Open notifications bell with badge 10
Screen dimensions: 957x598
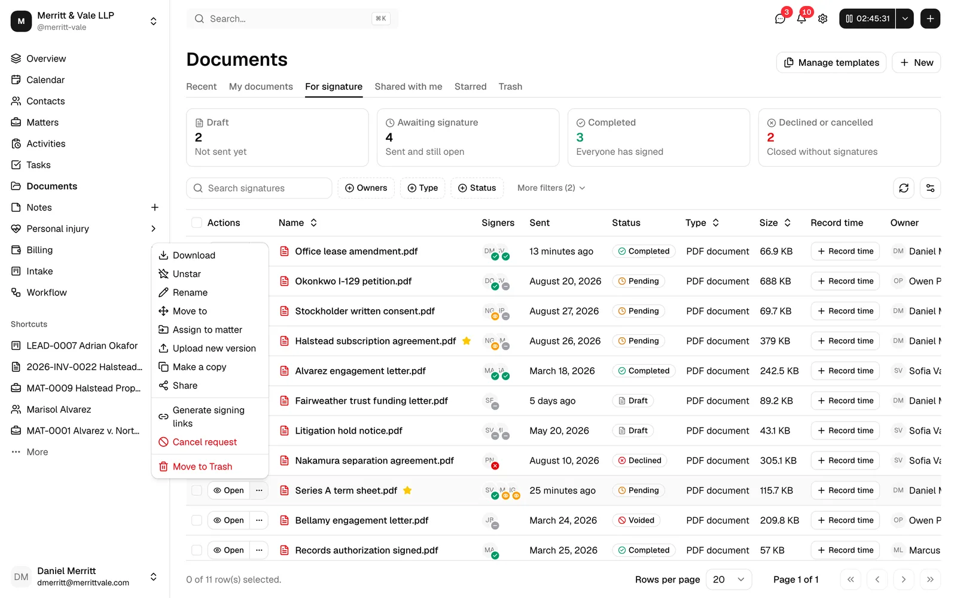pos(801,19)
